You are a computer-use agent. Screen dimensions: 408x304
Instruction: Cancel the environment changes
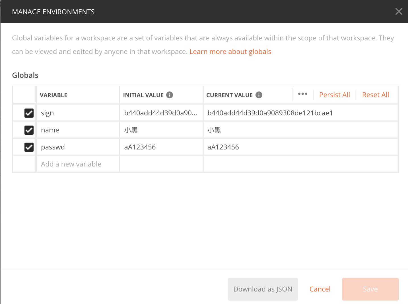click(320, 289)
